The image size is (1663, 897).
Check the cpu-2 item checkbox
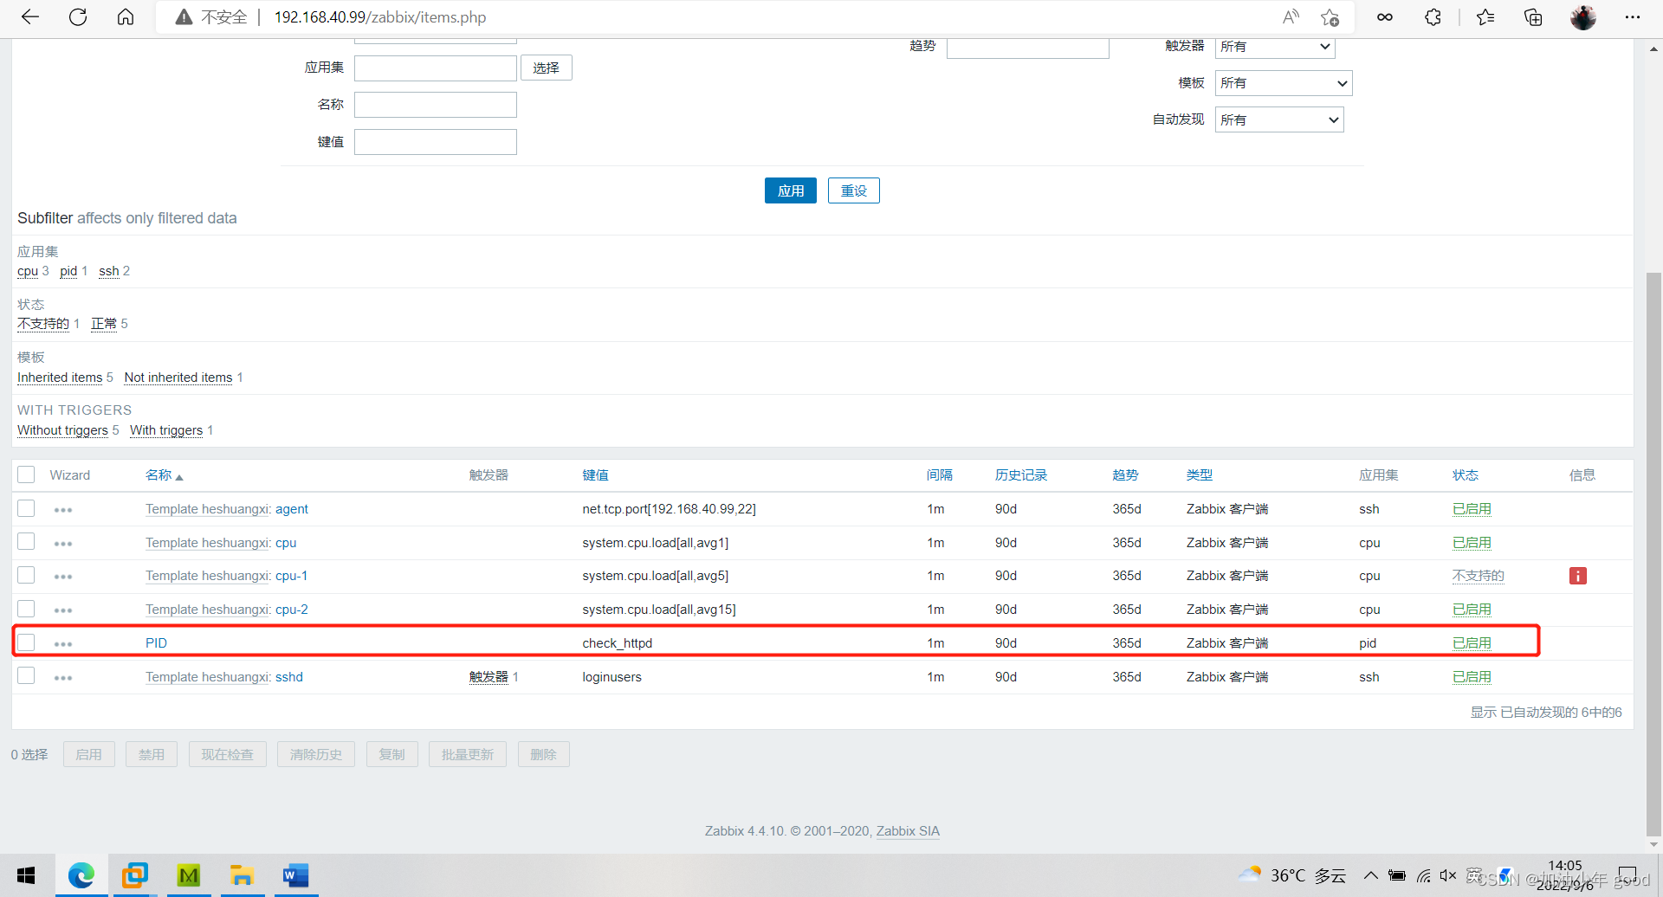point(26,609)
